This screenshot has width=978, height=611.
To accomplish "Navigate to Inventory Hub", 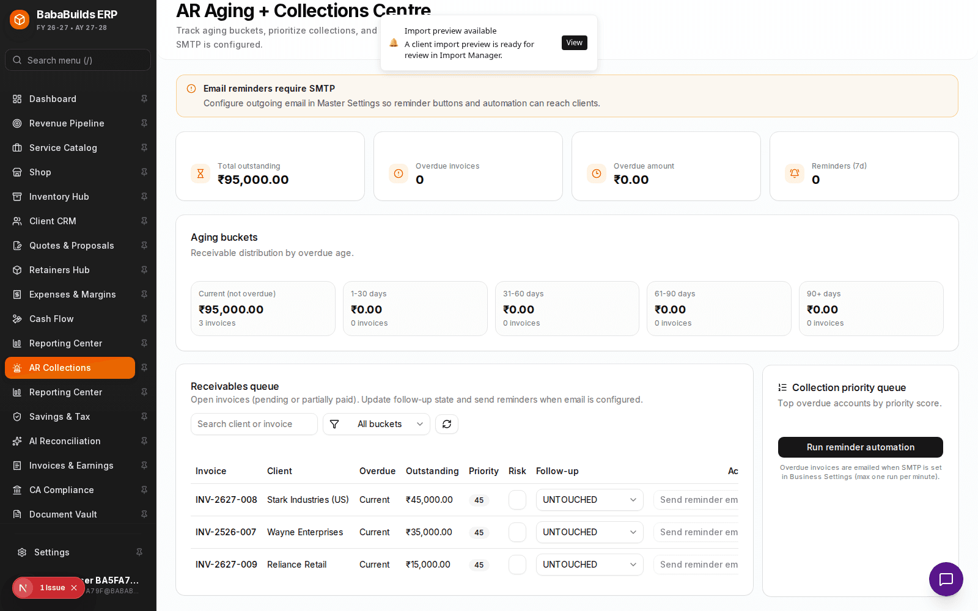I will coord(70,197).
